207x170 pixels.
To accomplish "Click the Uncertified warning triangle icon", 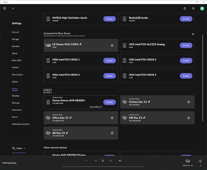I will click(101, 107).
